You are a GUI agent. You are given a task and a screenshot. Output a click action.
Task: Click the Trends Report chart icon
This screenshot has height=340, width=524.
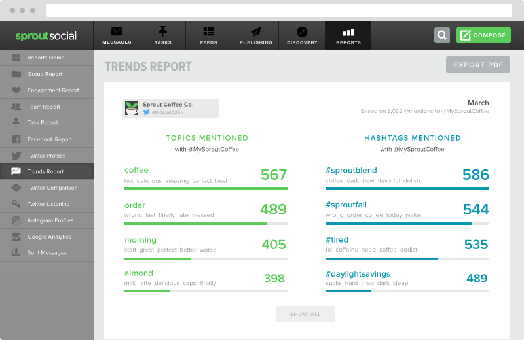point(16,171)
